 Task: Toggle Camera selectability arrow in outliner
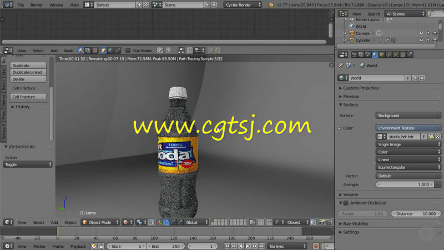[x=428, y=33]
